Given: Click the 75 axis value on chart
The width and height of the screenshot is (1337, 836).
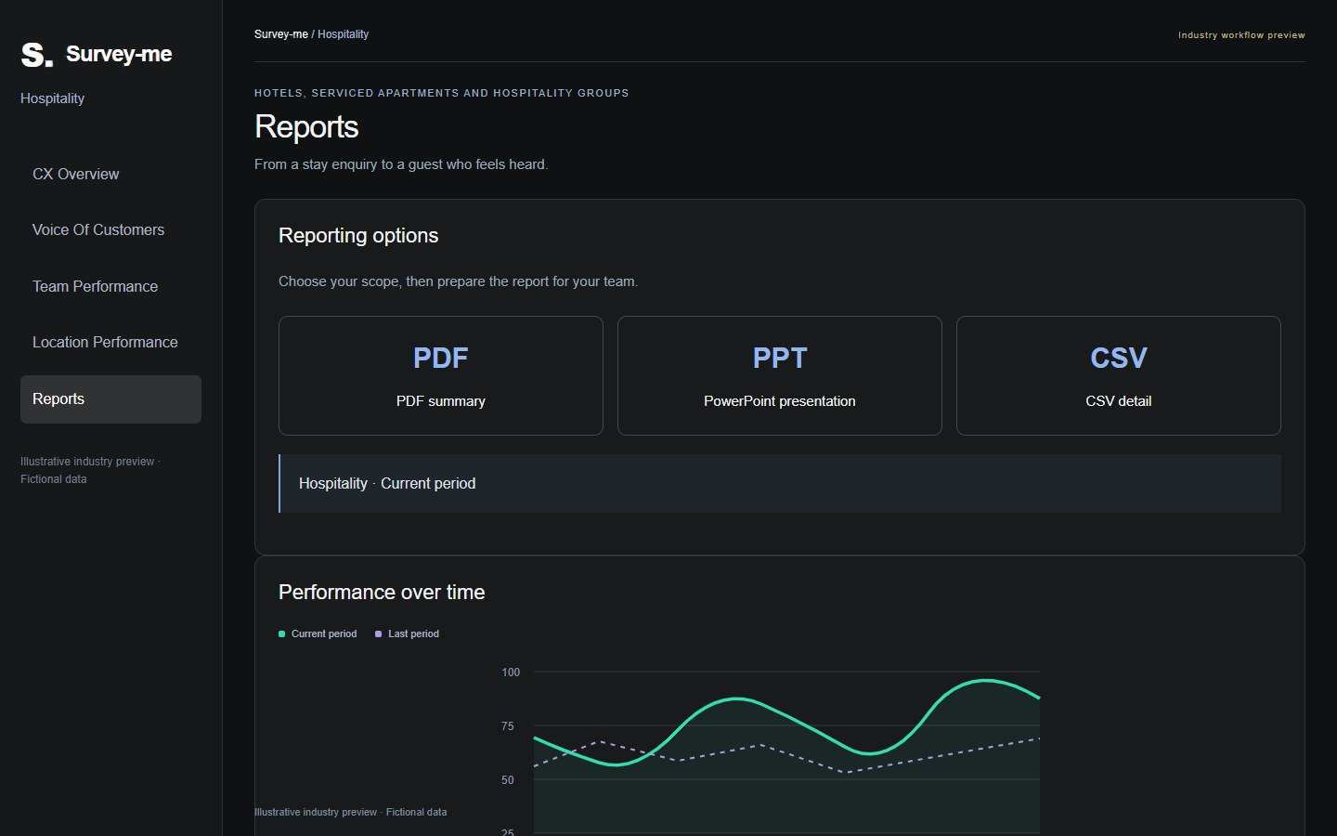Looking at the screenshot, I should point(507,726).
